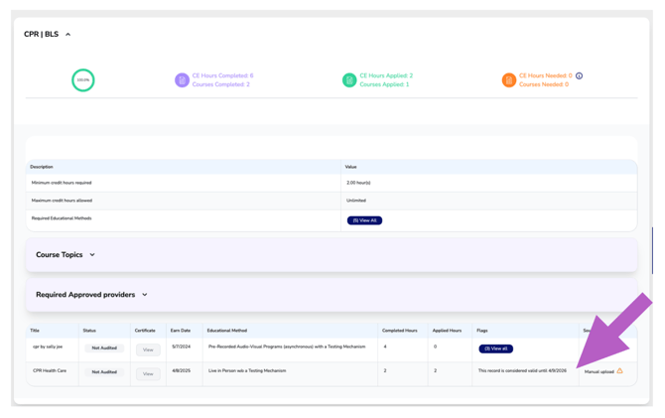Click the warning triangle next to Manual upload
Screen dimensions: 665x418
coord(620,371)
